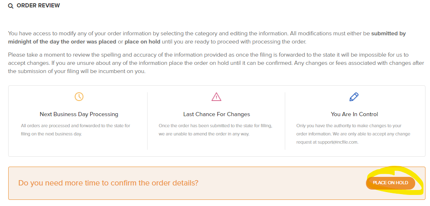Click the 'Only you have the authority' description
The height and width of the screenshot is (206, 430).
coord(349,126)
